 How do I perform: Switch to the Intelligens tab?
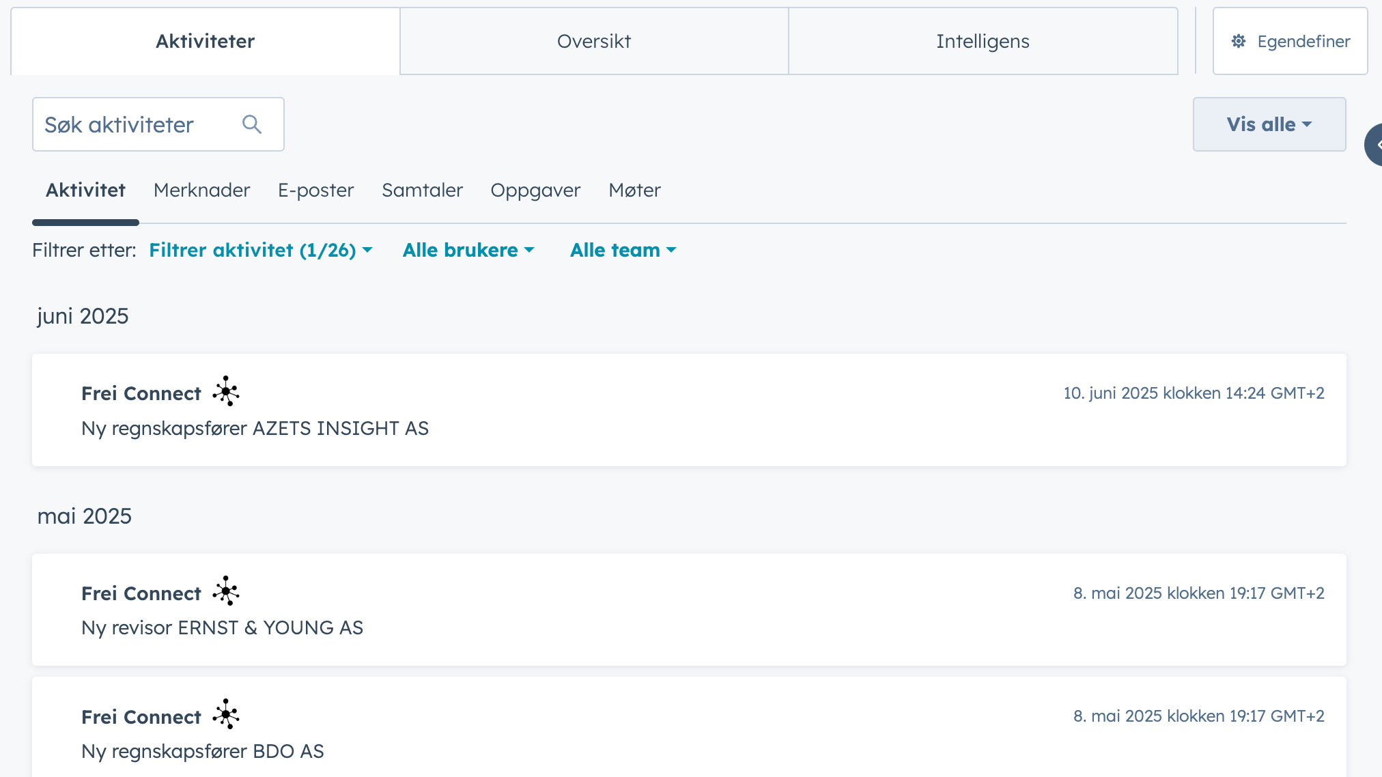point(982,42)
